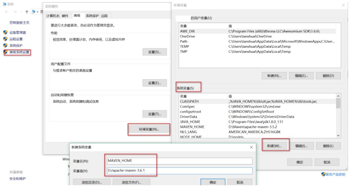Image resolution: width=360 pixels, height=186 pixels.
Task: Click 更改产品密钥 link
Action: (335, 174)
